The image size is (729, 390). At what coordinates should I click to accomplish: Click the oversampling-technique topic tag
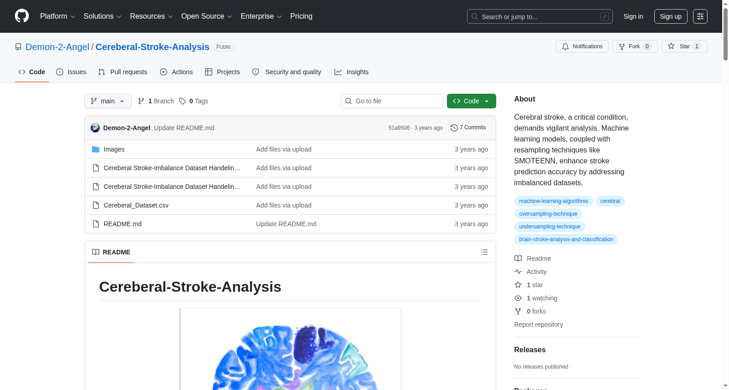[548, 214]
